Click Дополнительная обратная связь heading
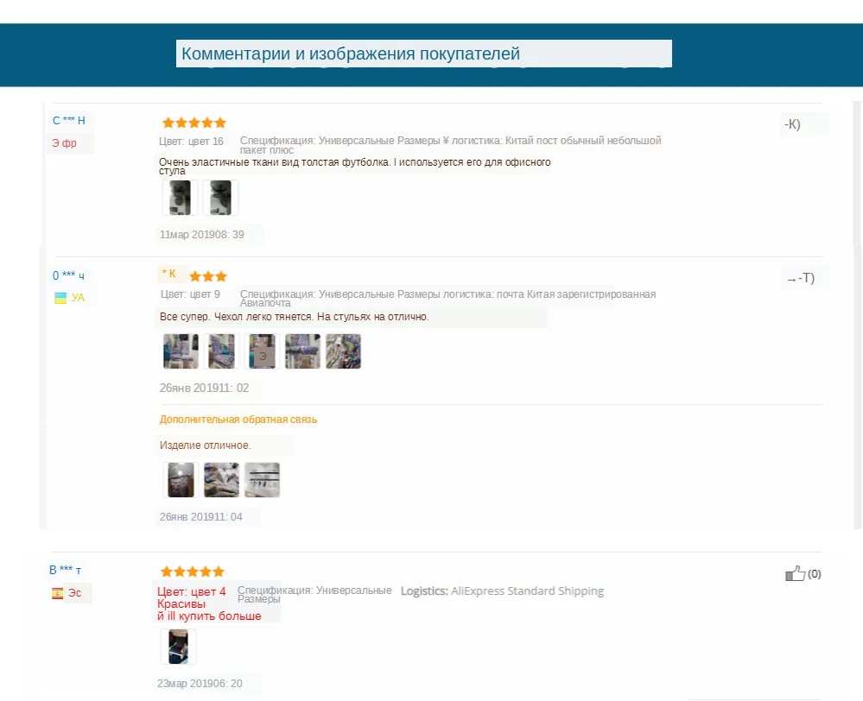The height and width of the screenshot is (701, 863). (238, 420)
